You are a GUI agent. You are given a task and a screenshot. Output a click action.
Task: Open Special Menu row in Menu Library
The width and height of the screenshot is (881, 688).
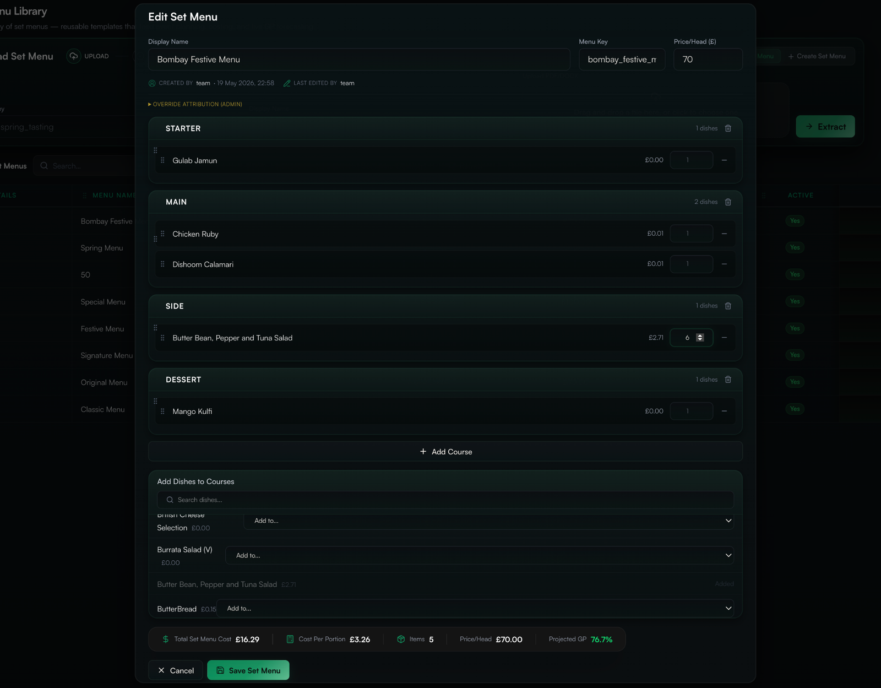(x=103, y=302)
